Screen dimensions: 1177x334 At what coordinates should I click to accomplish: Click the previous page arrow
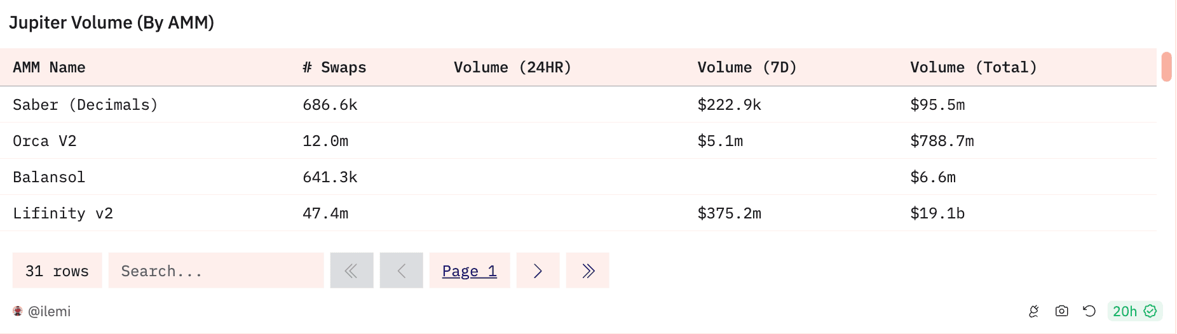401,271
